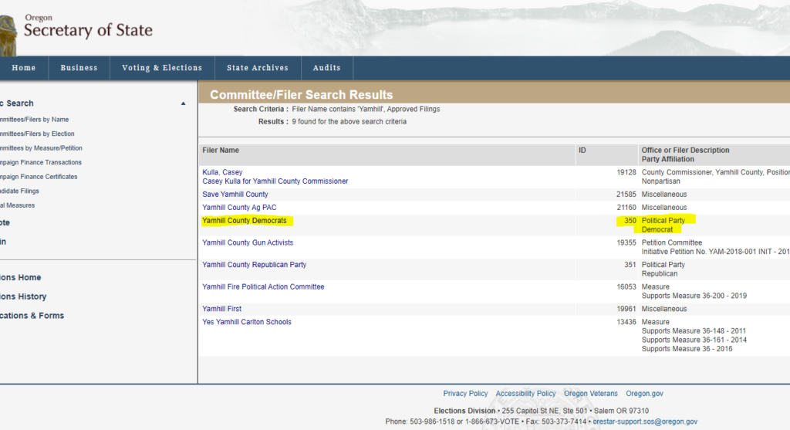Open the Business navigation menu
The height and width of the screenshot is (430, 790).
coord(79,68)
